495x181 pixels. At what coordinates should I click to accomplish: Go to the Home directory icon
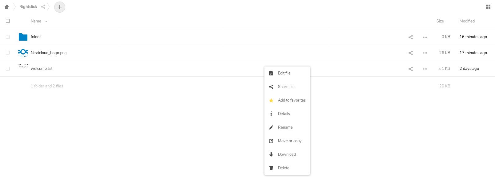[7, 7]
